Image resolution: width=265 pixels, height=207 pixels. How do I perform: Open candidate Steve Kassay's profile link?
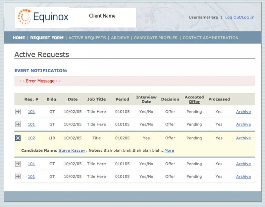pyautogui.click(x=71, y=151)
